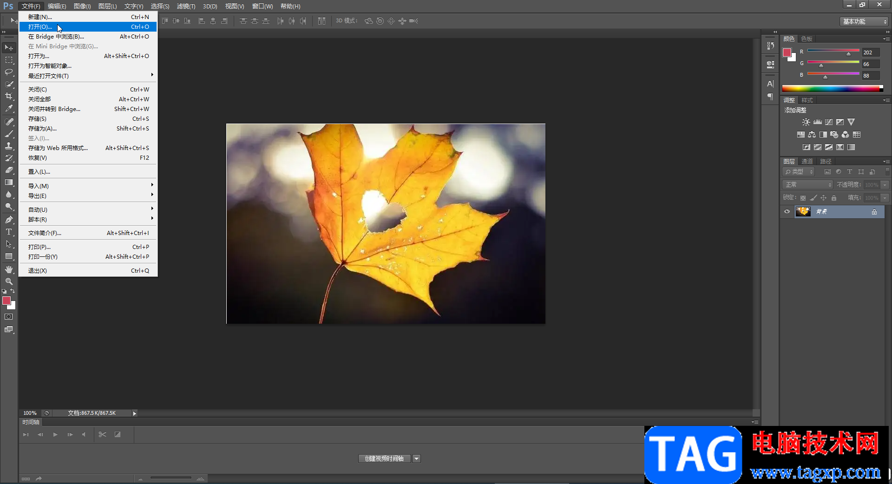Add a Color Balance adjustment

coord(812,135)
